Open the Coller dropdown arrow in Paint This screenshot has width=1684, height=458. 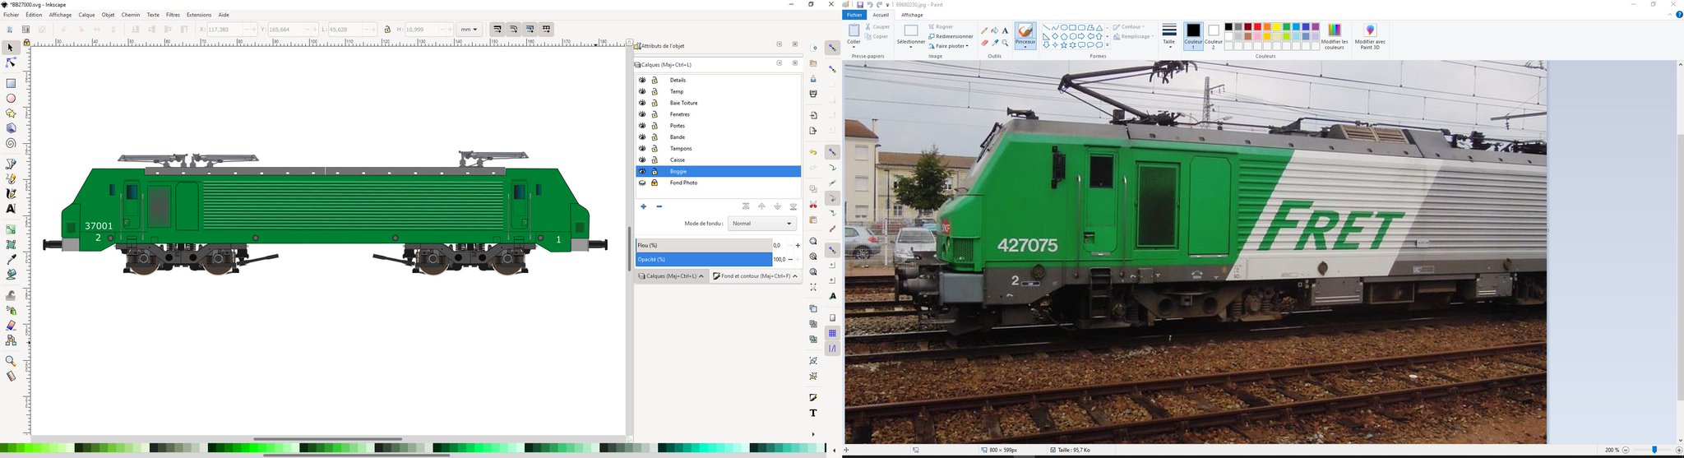[854, 47]
